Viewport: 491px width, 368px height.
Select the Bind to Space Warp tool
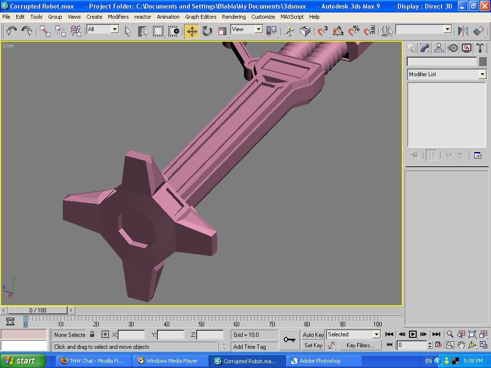click(x=75, y=31)
